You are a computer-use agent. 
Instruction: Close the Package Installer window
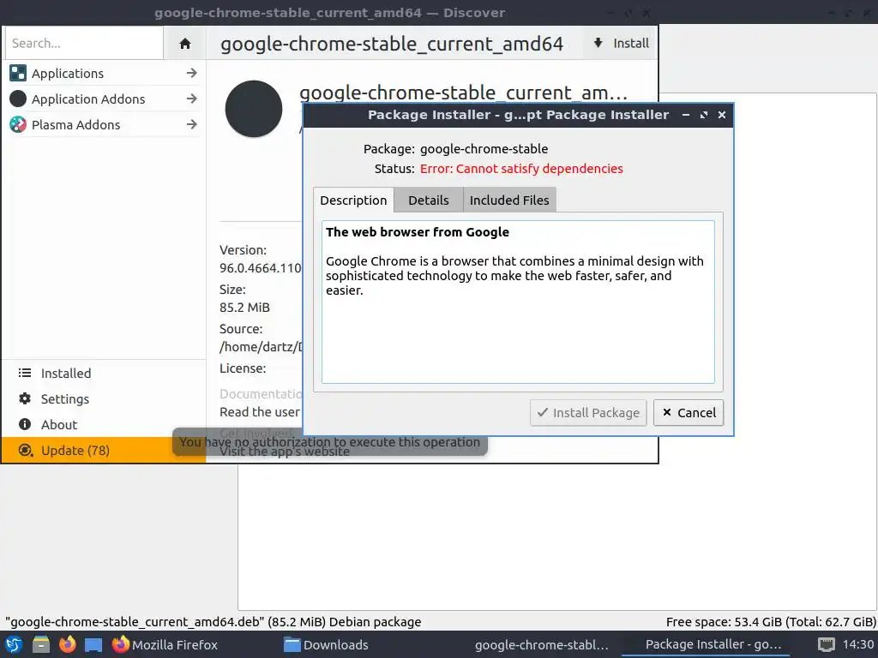pos(722,115)
